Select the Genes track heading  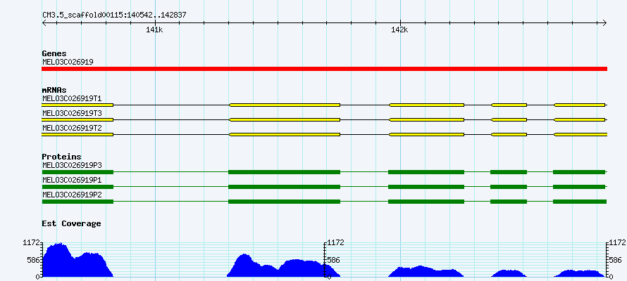coord(54,53)
